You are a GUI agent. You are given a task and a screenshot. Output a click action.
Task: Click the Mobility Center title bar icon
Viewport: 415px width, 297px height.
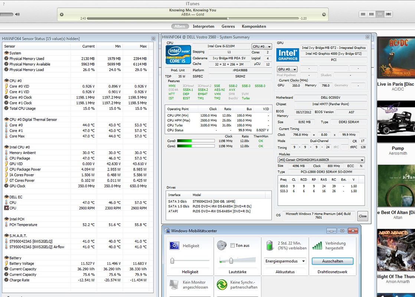point(167,231)
